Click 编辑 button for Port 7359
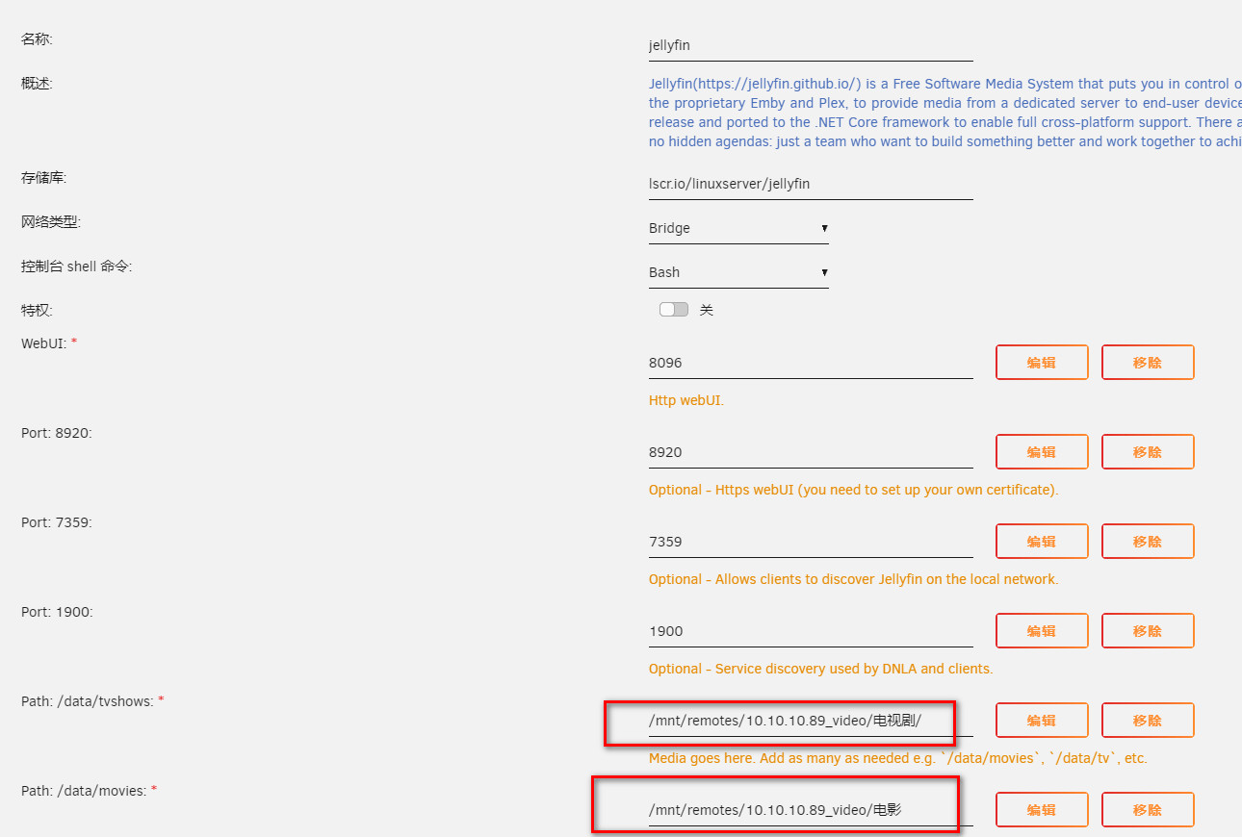The image size is (1242, 837). point(1042,542)
